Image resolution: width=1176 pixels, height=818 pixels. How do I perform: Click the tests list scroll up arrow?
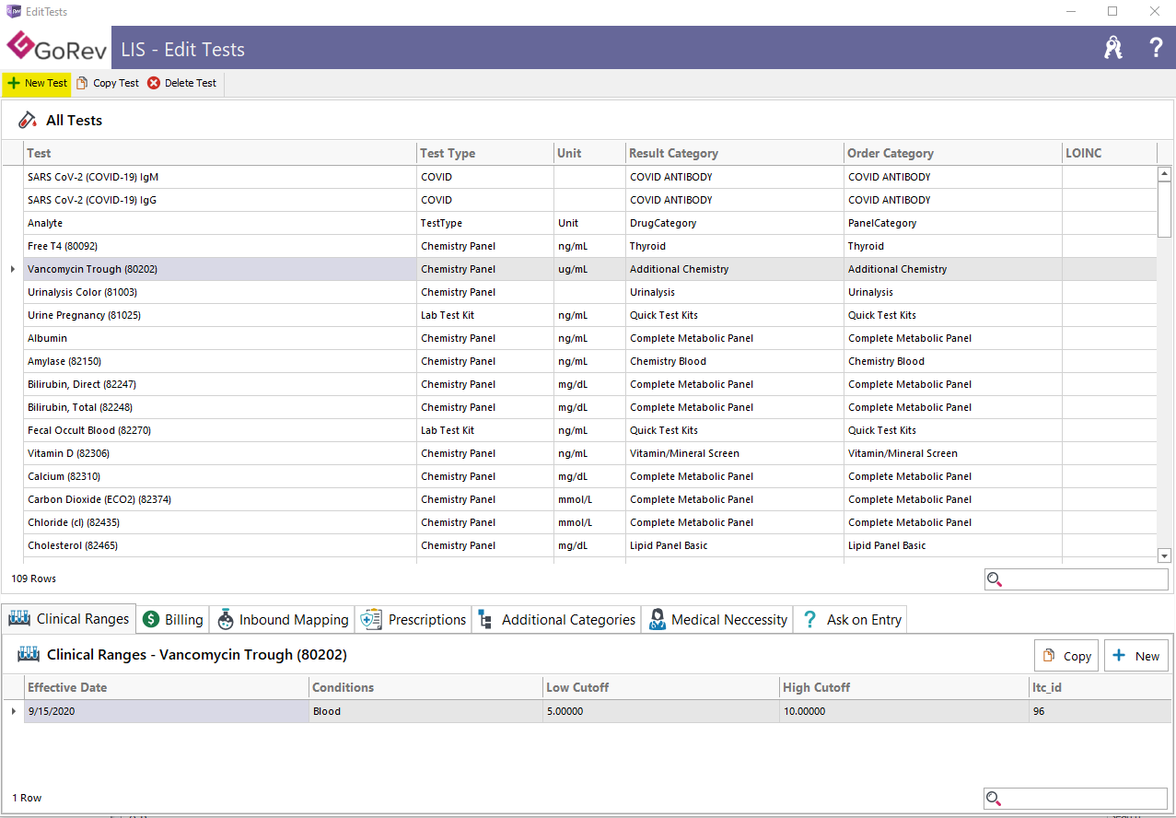point(1164,173)
